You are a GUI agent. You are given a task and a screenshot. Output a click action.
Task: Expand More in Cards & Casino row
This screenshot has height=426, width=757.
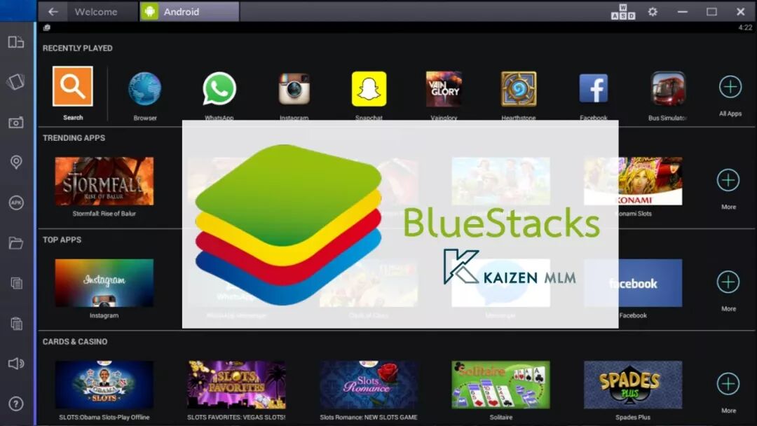[x=728, y=384]
